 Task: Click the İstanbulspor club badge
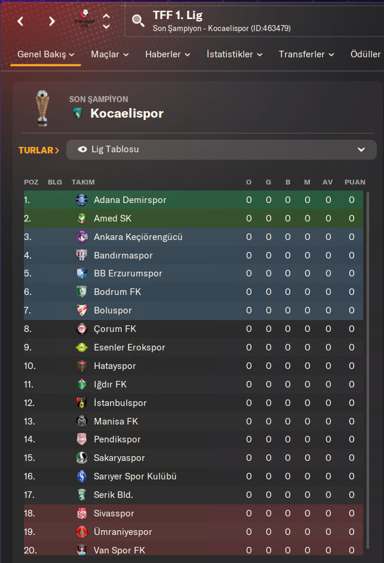click(82, 403)
